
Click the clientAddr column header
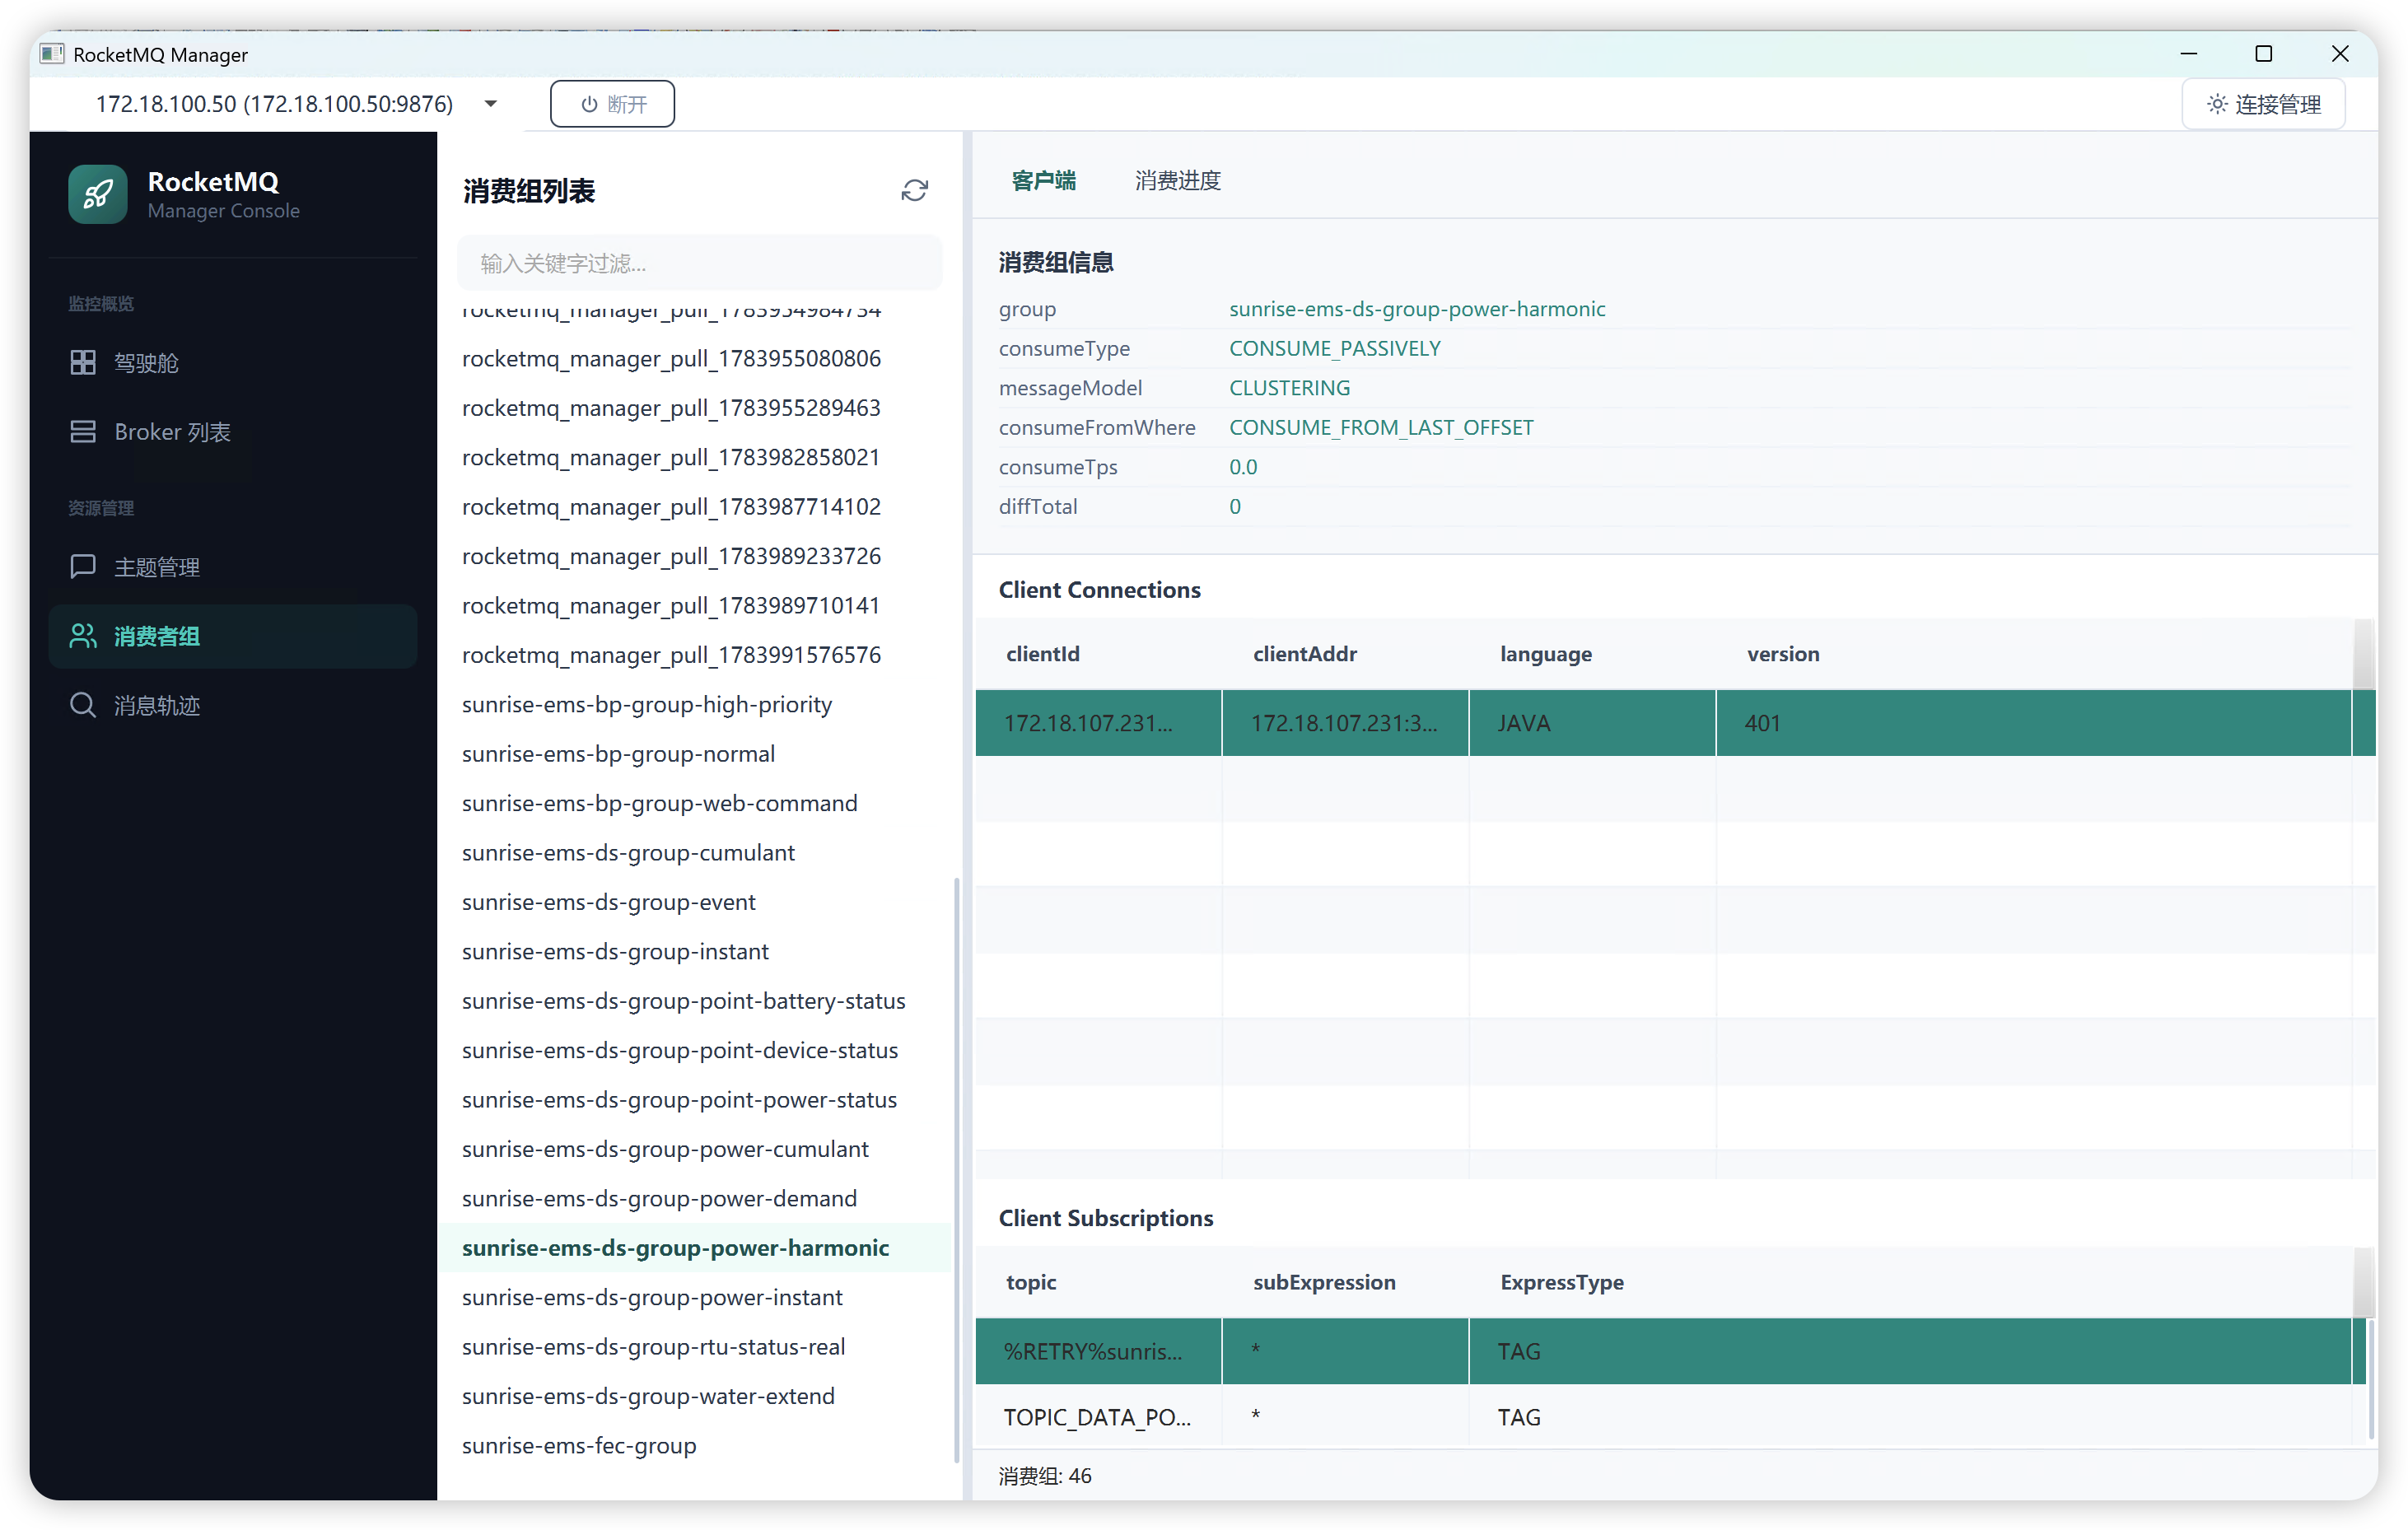tap(1345, 653)
